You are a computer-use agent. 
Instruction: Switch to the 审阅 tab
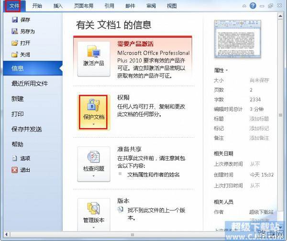151,6
